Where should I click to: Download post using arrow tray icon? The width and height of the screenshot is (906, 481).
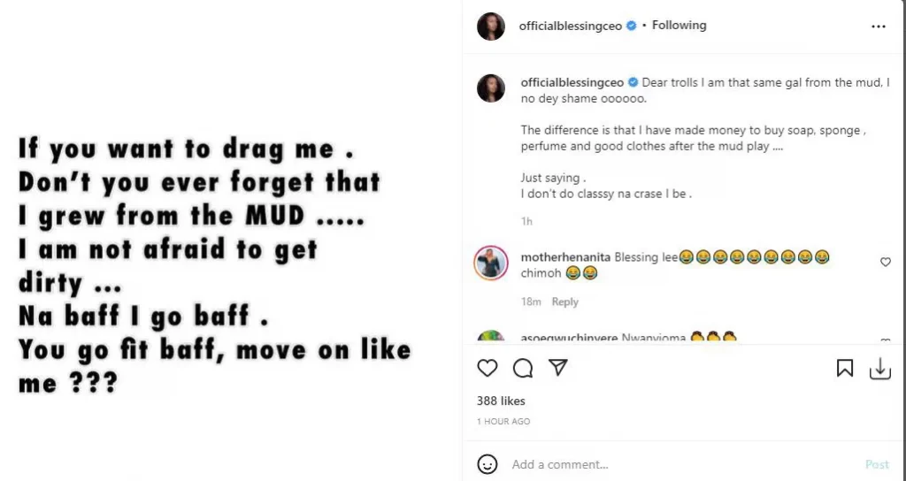(879, 369)
